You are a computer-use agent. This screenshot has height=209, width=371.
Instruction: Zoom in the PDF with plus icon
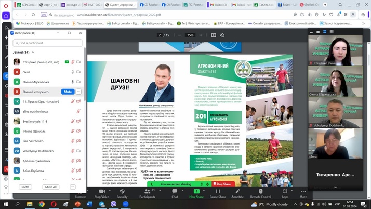tap(201, 35)
